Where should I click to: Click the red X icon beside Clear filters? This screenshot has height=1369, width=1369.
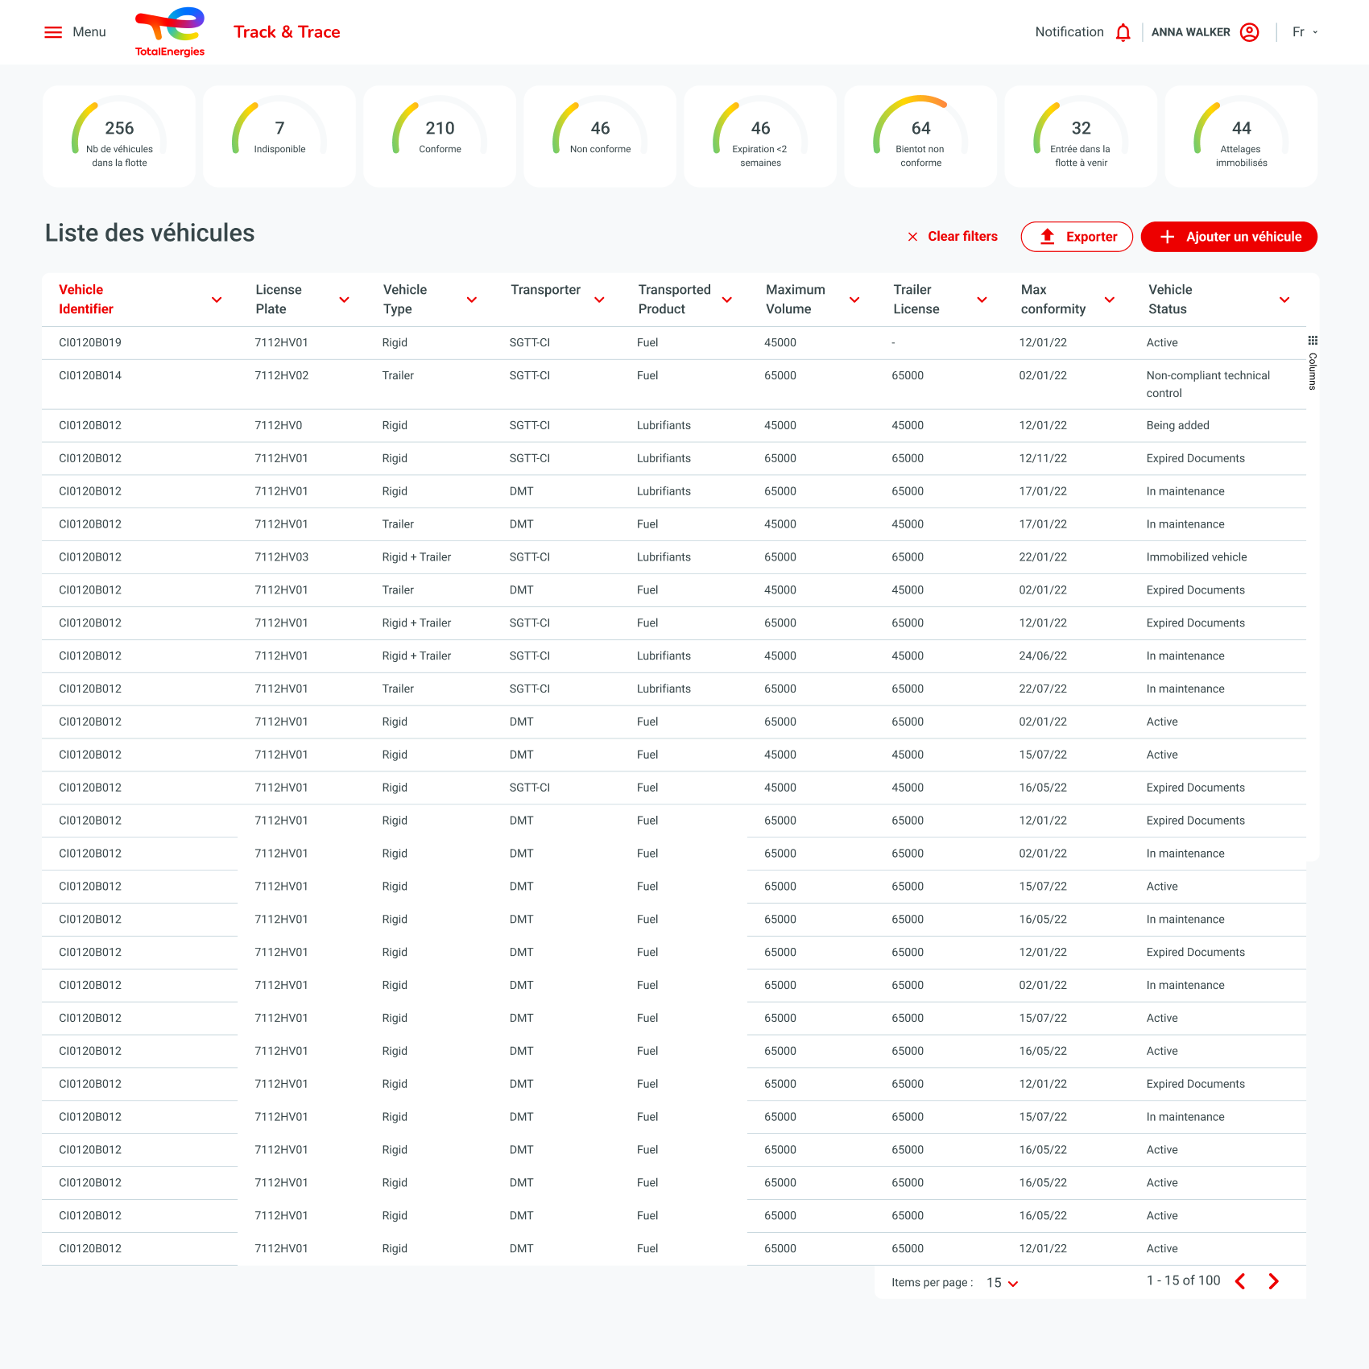pyautogui.click(x=912, y=237)
